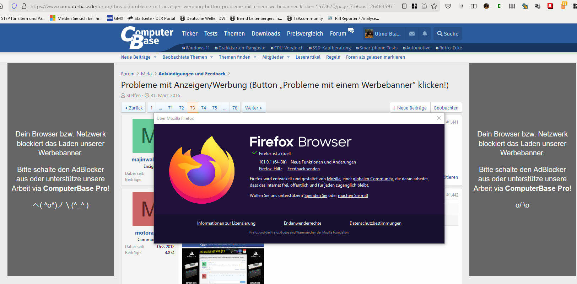This screenshot has width=577, height=284.
Task: Expand the Neue Beiträge dropdown arrow
Action: pos(155,57)
